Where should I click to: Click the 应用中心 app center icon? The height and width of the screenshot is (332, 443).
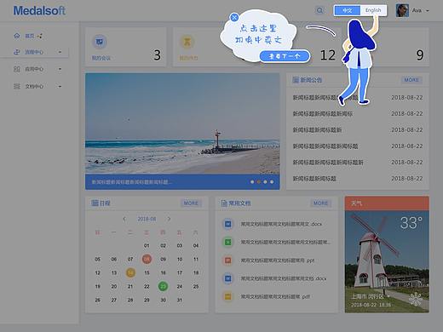coord(17,69)
